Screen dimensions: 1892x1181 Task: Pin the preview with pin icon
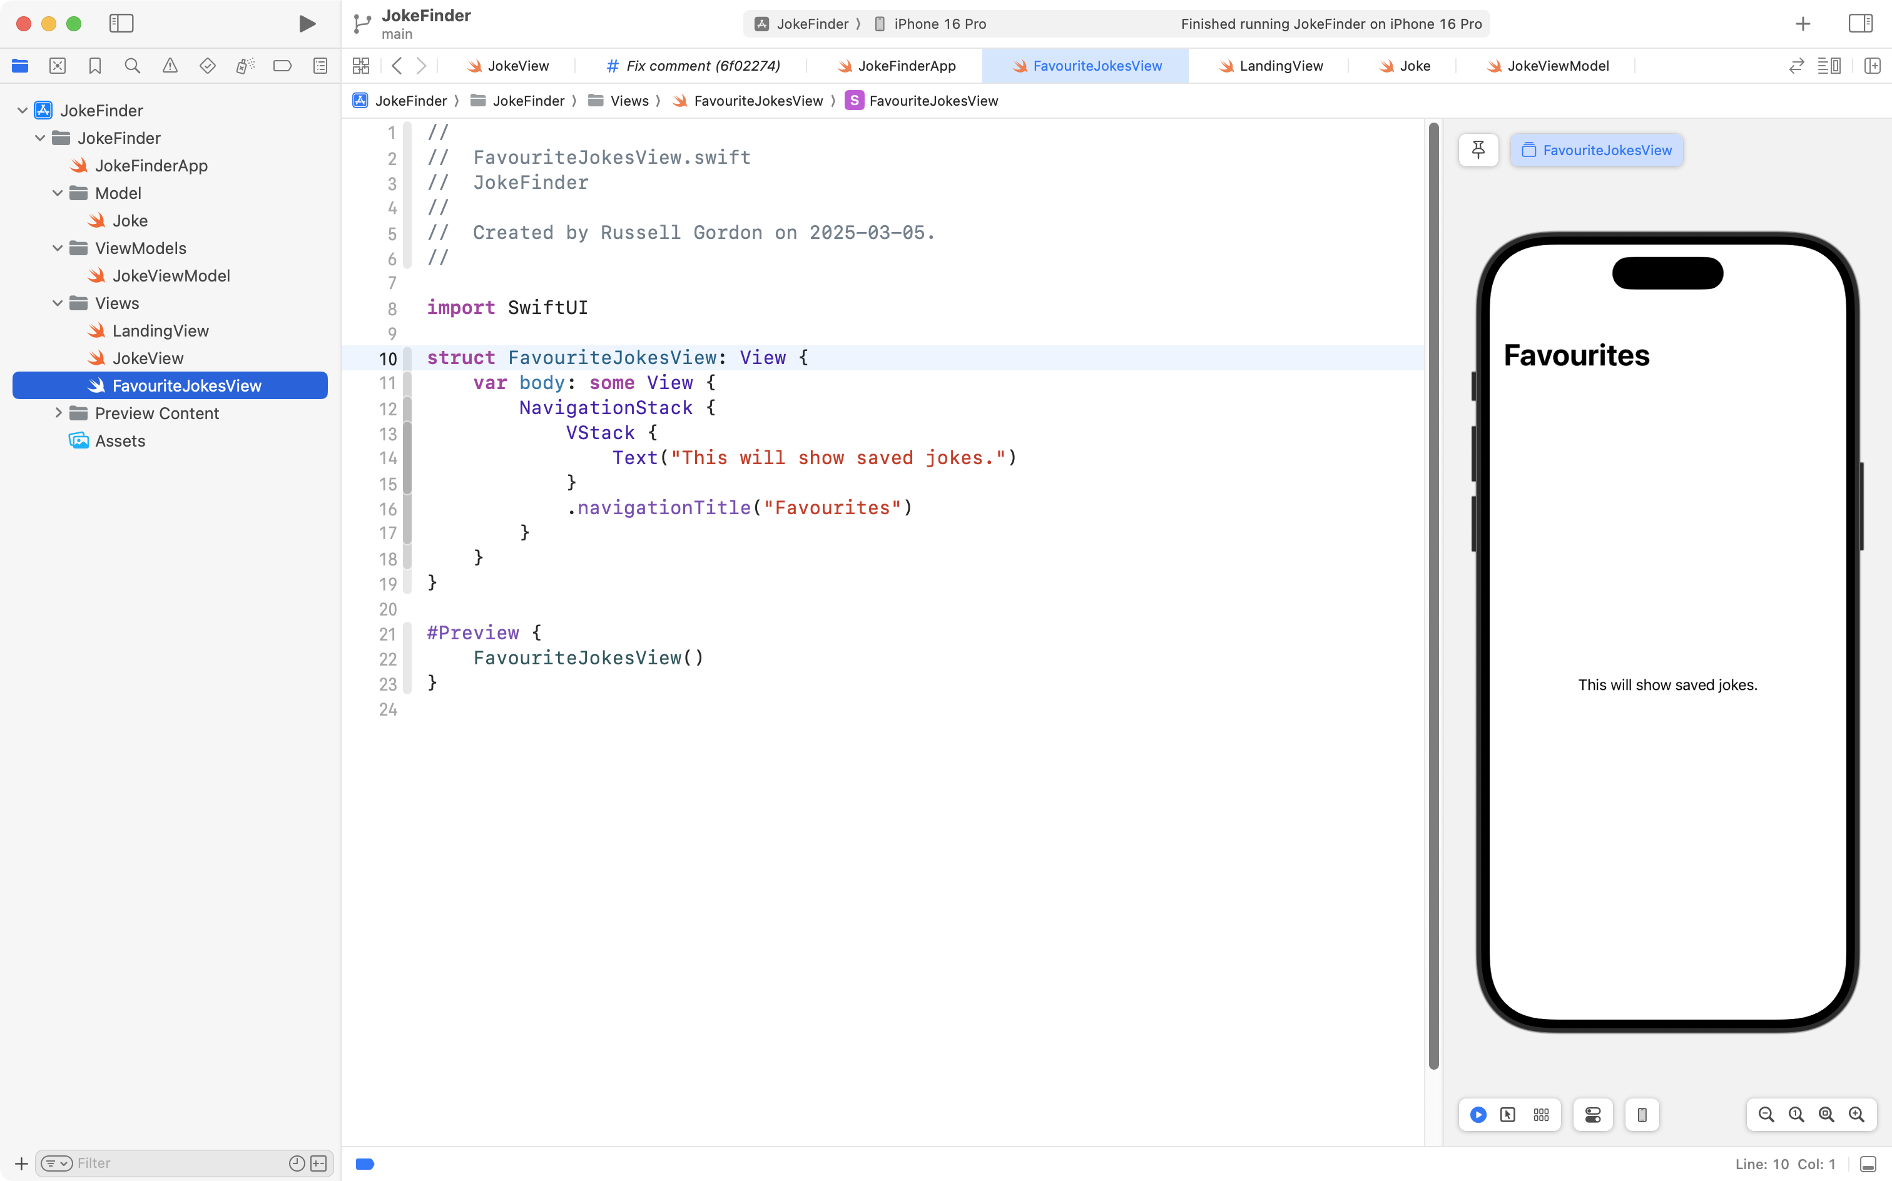pyautogui.click(x=1478, y=149)
